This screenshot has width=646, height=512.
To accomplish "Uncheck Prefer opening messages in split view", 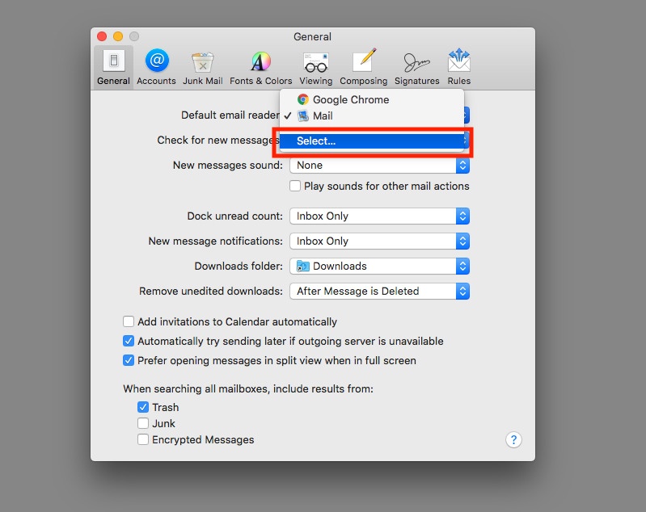I will pos(129,360).
